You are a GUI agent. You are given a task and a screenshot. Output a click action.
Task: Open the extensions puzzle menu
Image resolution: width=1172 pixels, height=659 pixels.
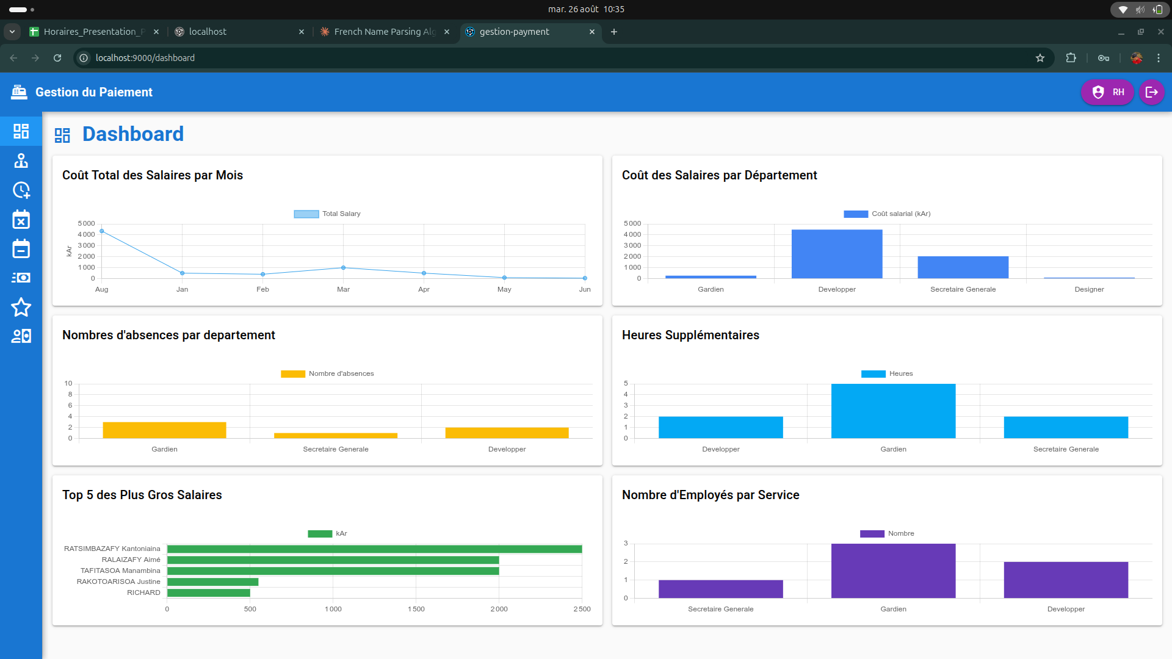click(x=1071, y=58)
